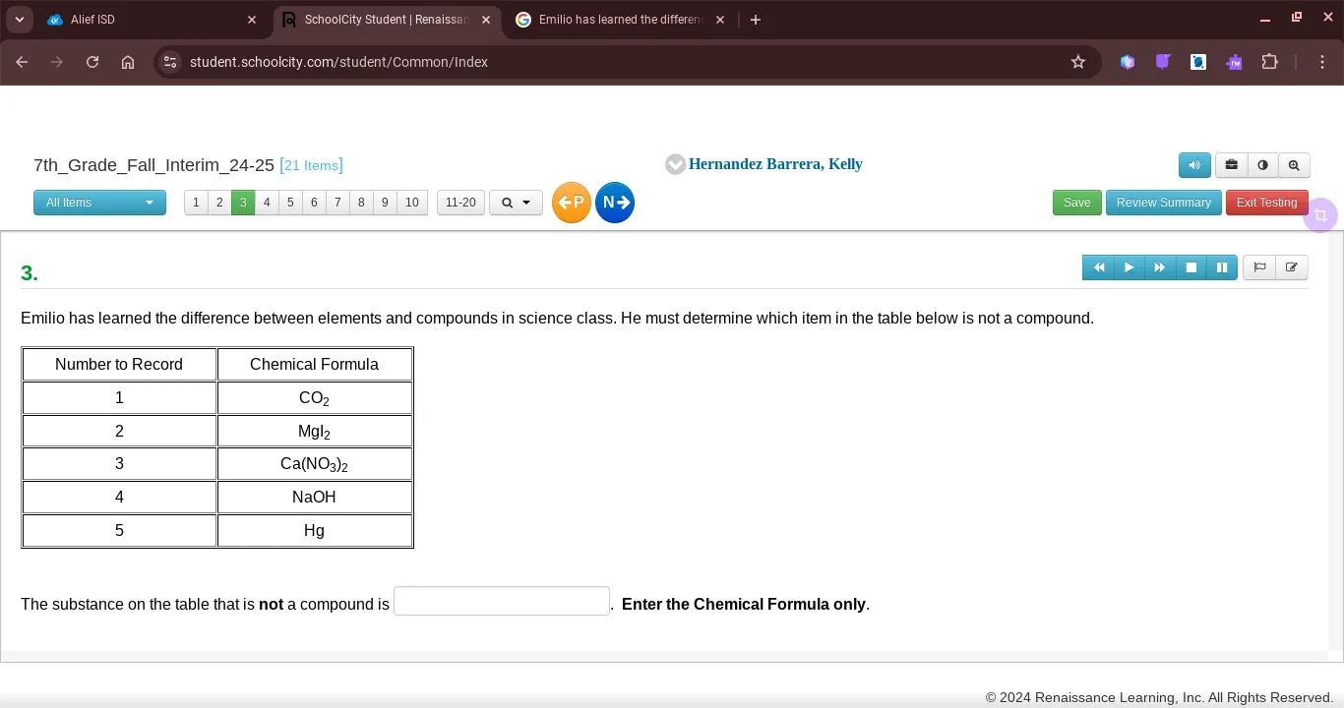The height and width of the screenshot is (708, 1344).
Task: Open the notes pencil icon
Action: click(1291, 267)
